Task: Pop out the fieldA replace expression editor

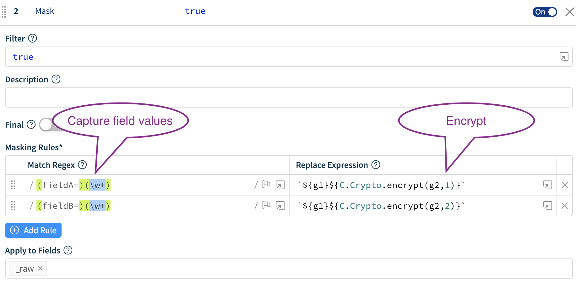Action: (x=548, y=185)
